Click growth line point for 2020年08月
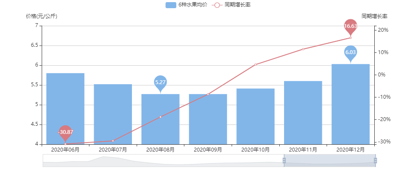 point(160,117)
